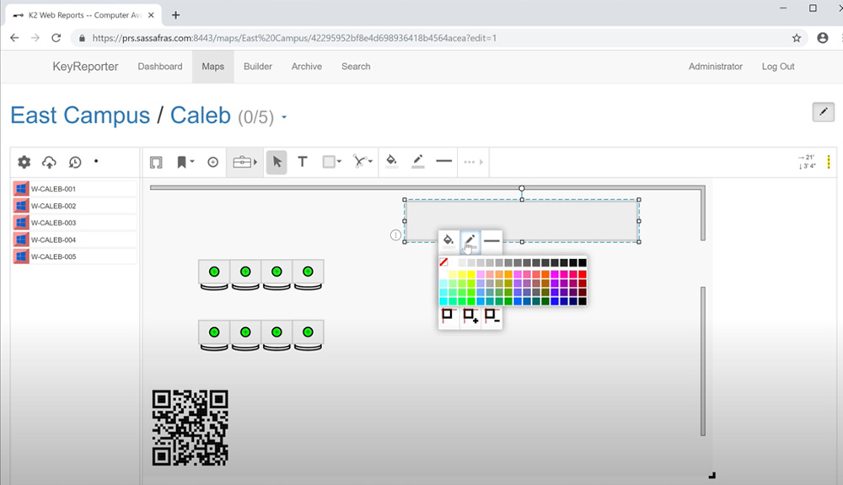
Task: Open the Dashboard menu item
Action: [160, 66]
